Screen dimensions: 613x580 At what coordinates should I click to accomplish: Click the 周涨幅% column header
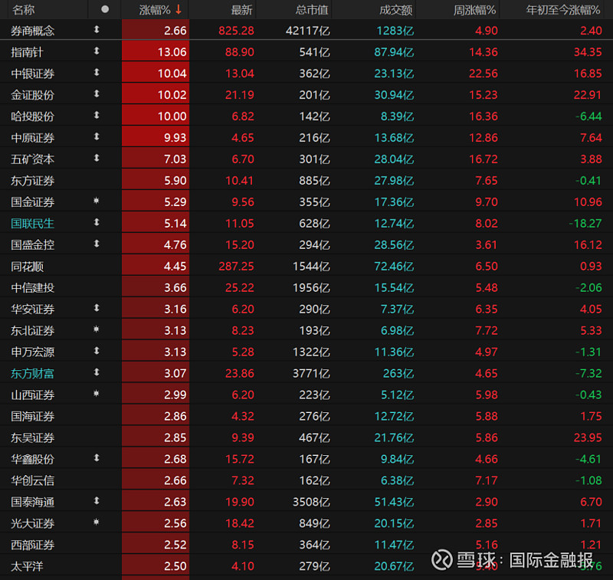474,10
